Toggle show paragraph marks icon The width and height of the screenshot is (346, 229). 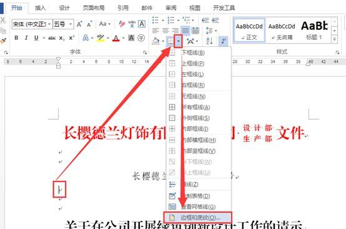click(224, 41)
